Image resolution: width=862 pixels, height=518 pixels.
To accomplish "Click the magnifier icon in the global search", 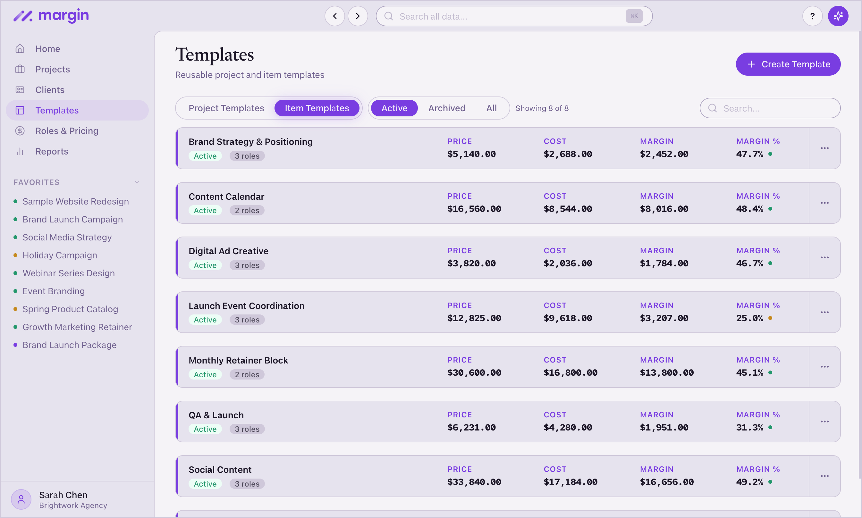I will (x=389, y=16).
